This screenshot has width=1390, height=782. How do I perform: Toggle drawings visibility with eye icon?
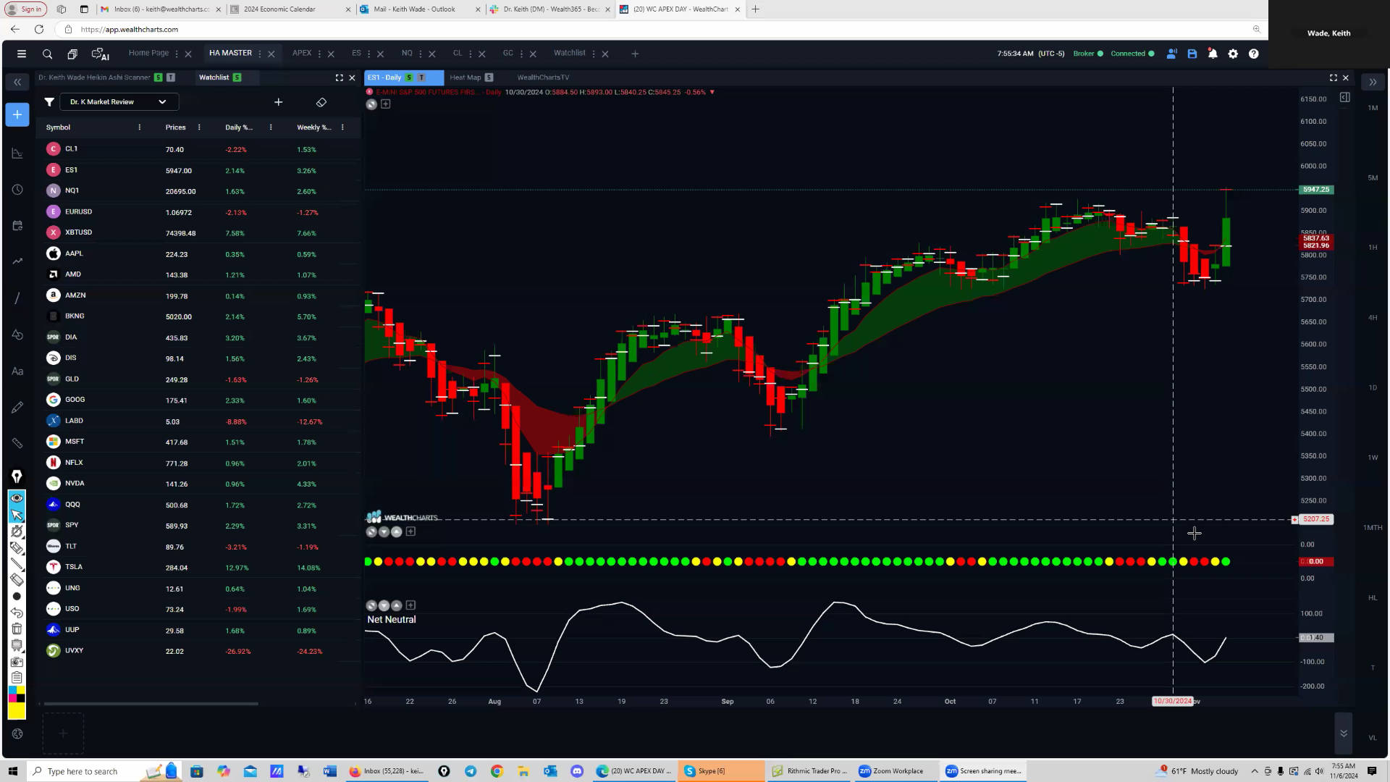[x=17, y=498]
